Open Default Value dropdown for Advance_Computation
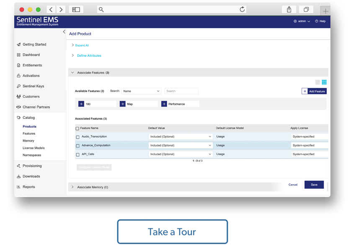Viewport: 356px width, 251px height. click(181, 145)
